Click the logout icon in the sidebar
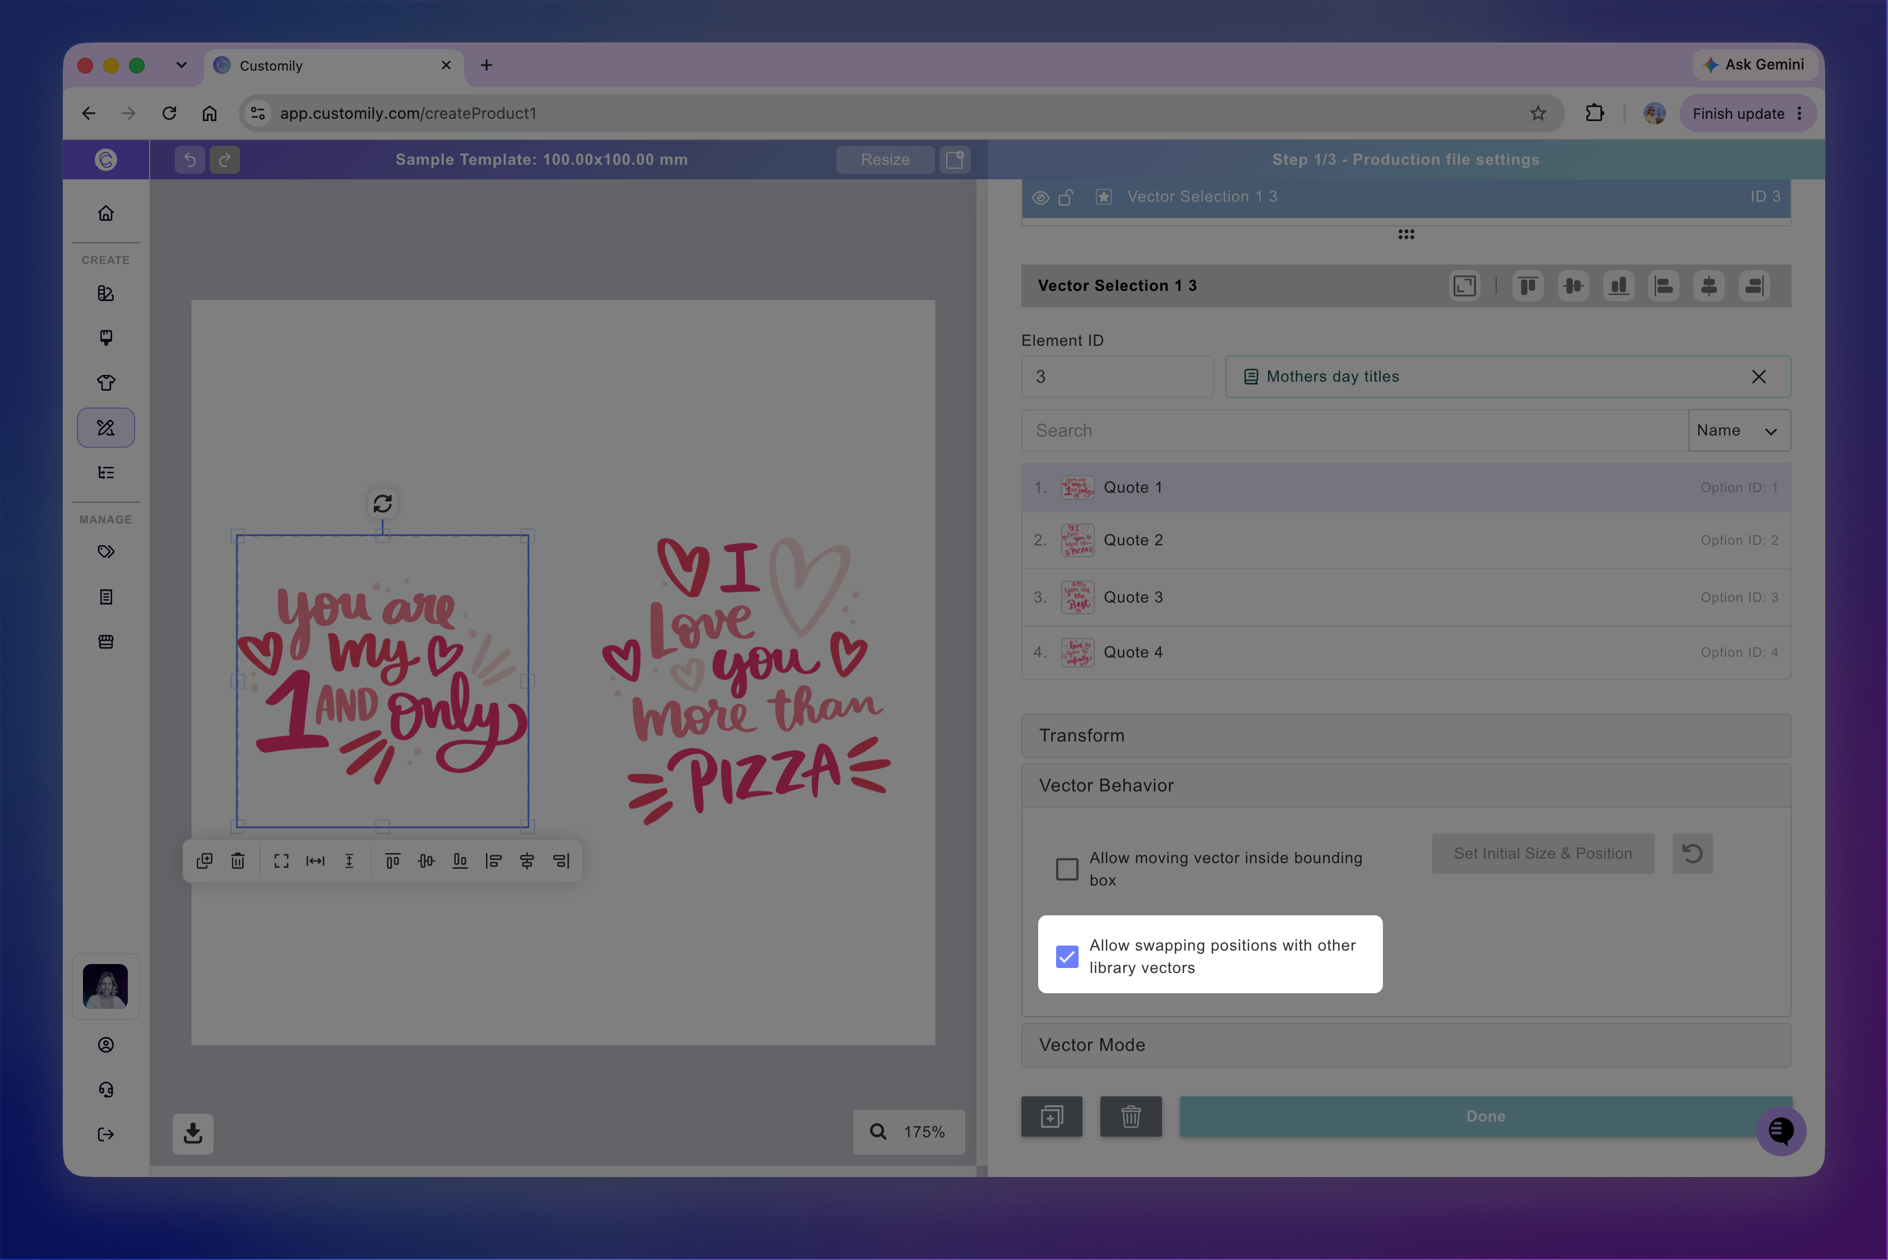 (x=106, y=1134)
